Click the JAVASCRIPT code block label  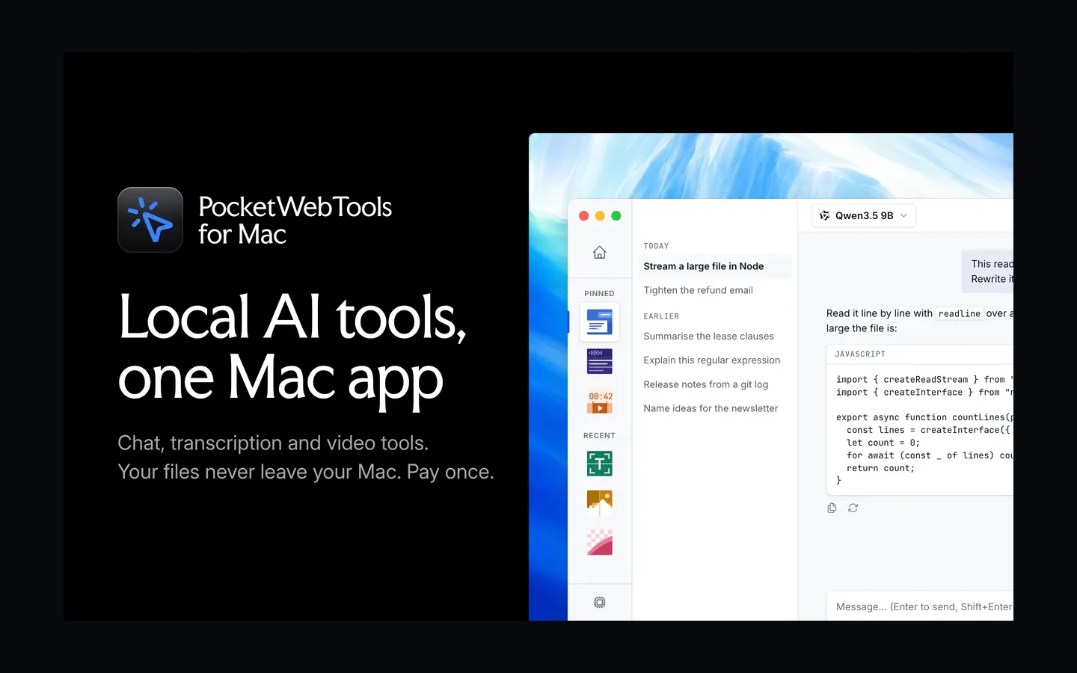point(860,354)
